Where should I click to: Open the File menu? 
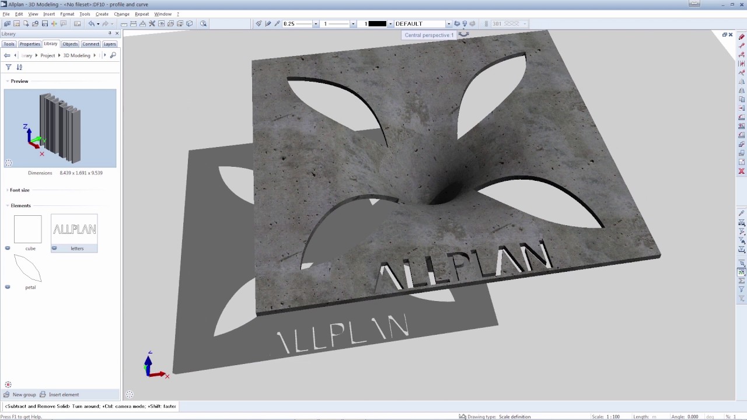tap(6, 14)
